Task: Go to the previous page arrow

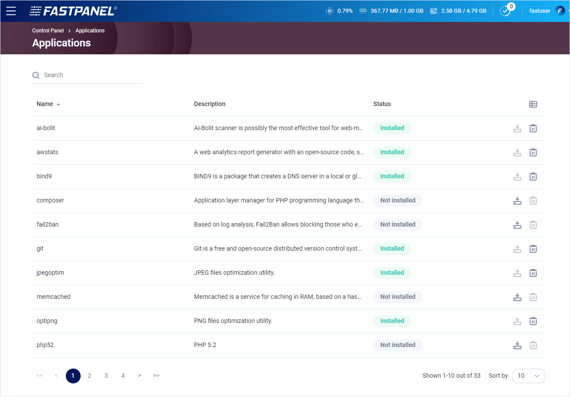Action: pos(56,376)
